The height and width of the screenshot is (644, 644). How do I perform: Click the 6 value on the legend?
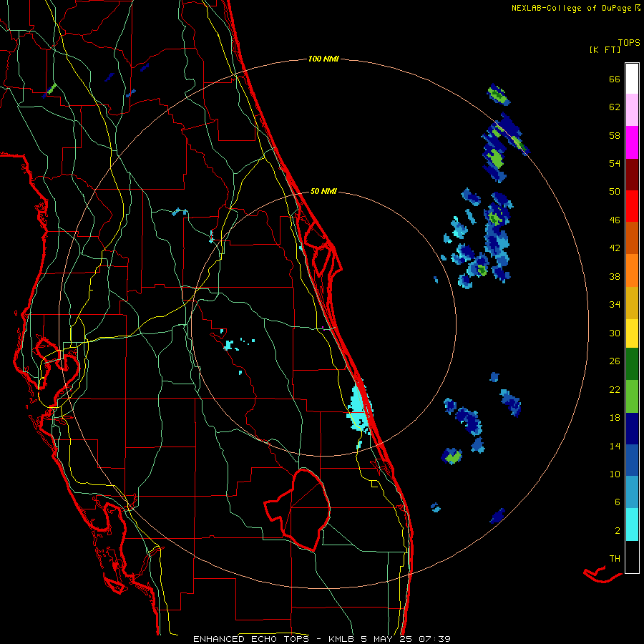click(x=618, y=502)
